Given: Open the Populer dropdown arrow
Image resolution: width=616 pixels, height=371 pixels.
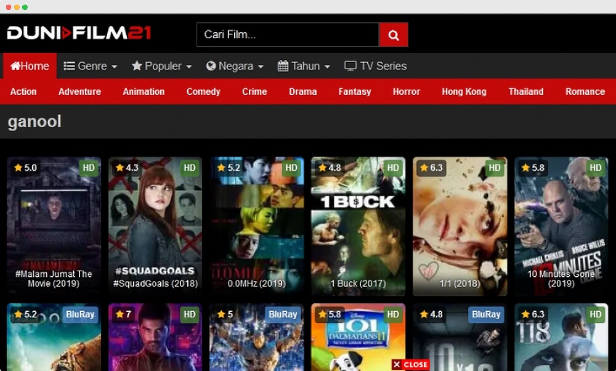Looking at the screenshot, I should tap(188, 67).
